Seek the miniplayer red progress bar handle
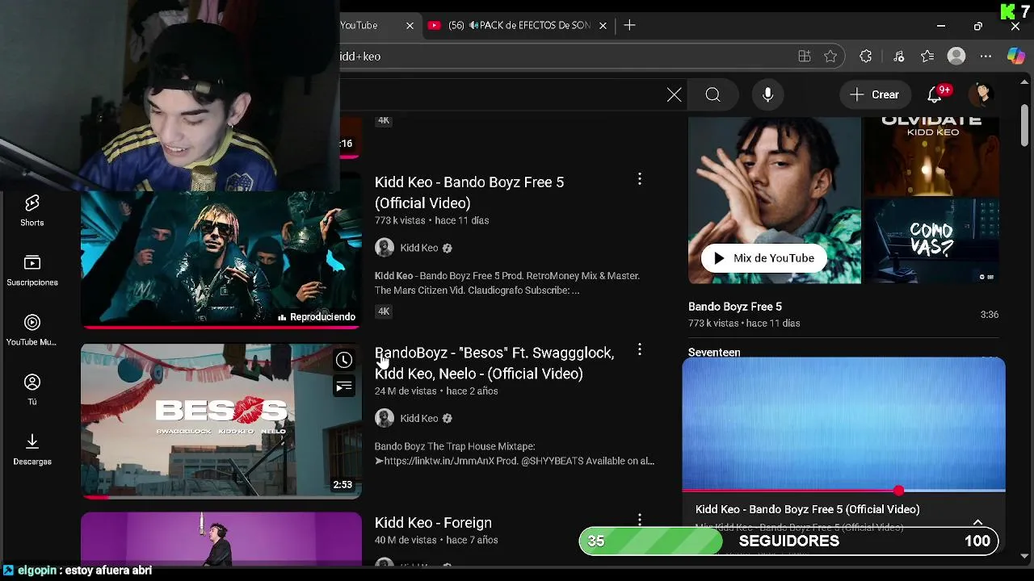This screenshot has height=581, width=1034. [x=898, y=491]
